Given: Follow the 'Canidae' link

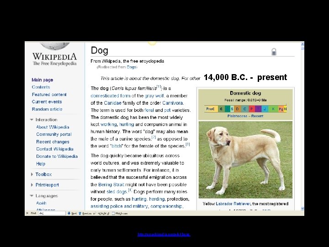Looking at the screenshot, I should coord(113,103).
